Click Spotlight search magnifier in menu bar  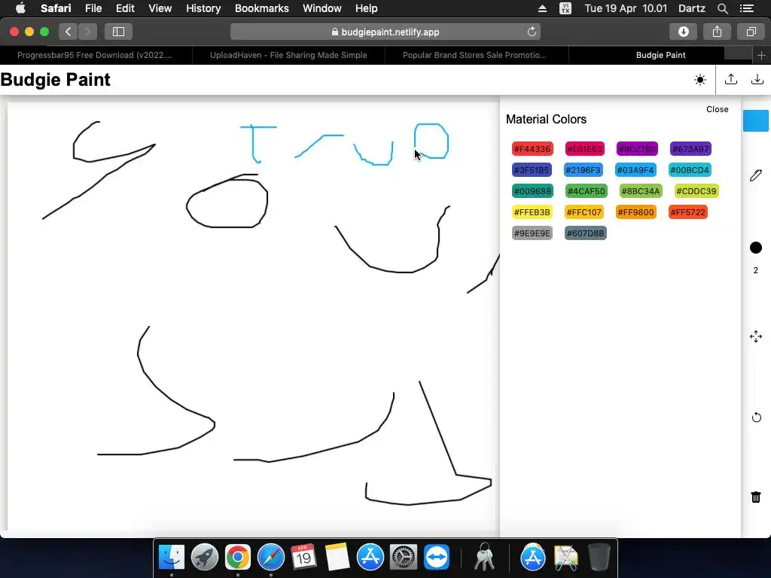pyautogui.click(x=722, y=8)
